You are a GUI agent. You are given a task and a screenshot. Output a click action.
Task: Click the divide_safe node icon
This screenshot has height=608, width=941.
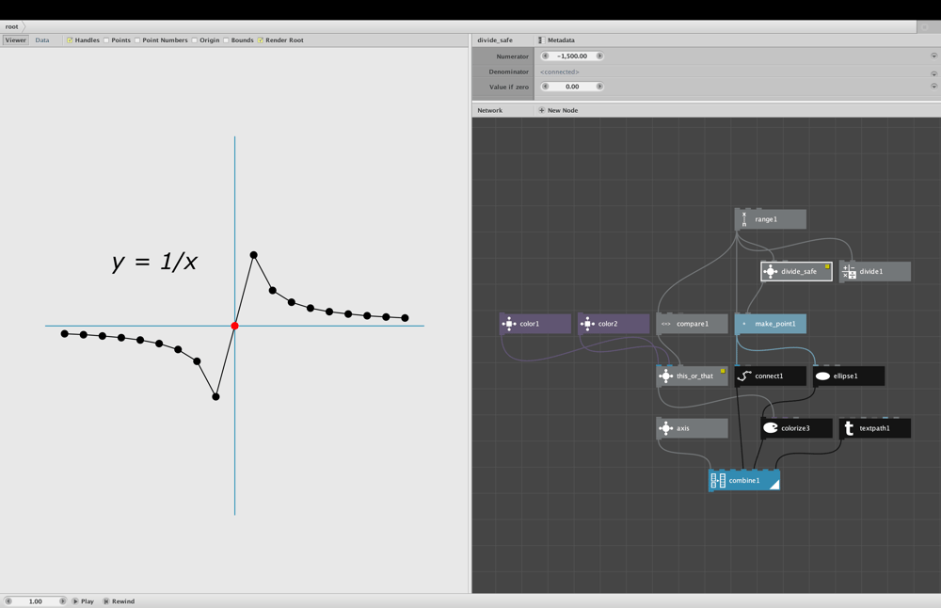pos(770,272)
